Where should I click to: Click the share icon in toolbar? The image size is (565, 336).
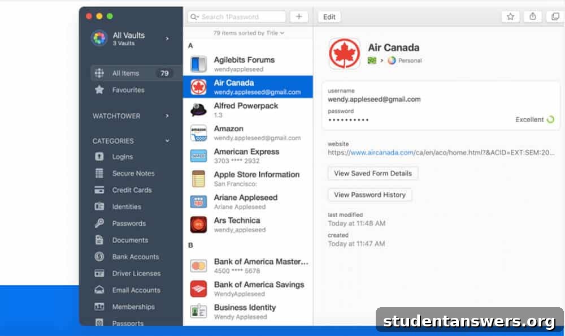pos(533,16)
